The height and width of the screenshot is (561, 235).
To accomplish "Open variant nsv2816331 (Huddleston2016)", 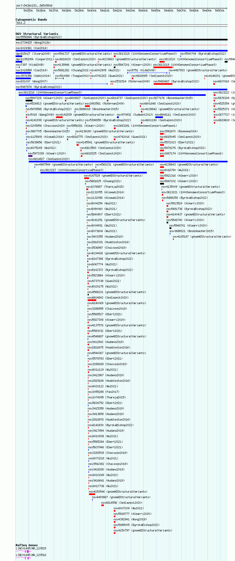I will click(x=109, y=242).
